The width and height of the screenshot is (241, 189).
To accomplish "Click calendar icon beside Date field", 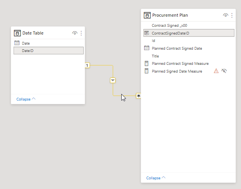I will pyautogui.click(x=17, y=43).
